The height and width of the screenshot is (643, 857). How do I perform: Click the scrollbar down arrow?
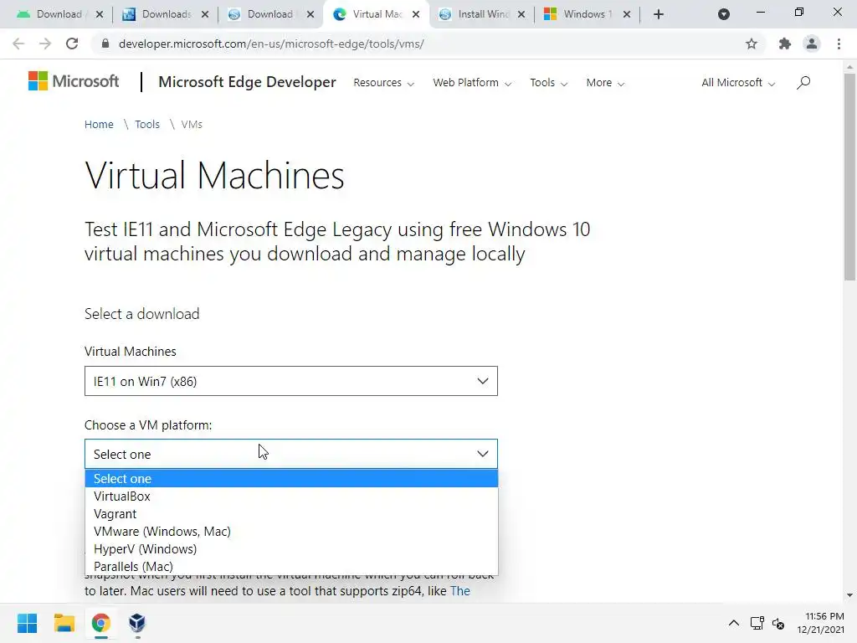click(x=849, y=595)
